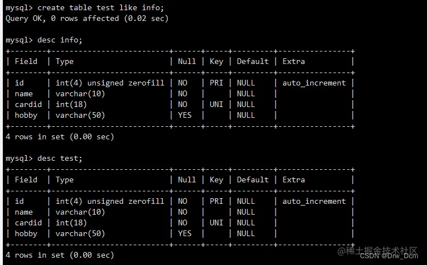Click the CSDN @Drw_Dcm watermark
Viewport: 427px width, 265px height.
[389, 256]
